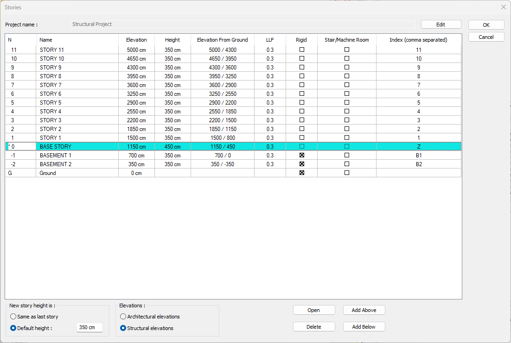Click the OK button

pyautogui.click(x=486, y=25)
